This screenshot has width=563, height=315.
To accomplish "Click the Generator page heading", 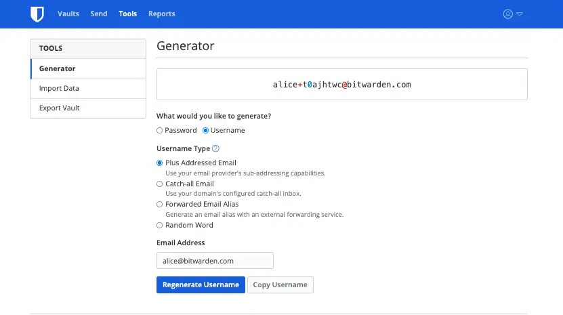I will [185, 46].
